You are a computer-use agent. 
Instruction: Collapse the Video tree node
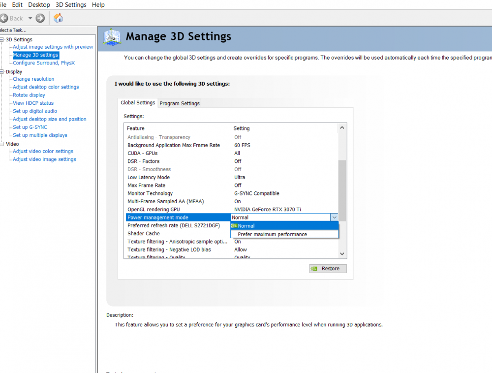tap(2, 144)
